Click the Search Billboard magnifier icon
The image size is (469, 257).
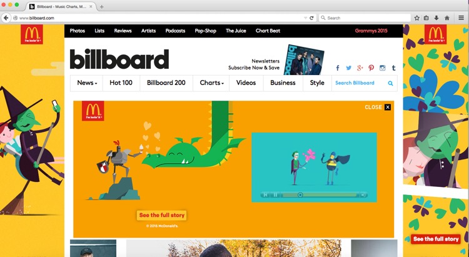[x=390, y=83]
